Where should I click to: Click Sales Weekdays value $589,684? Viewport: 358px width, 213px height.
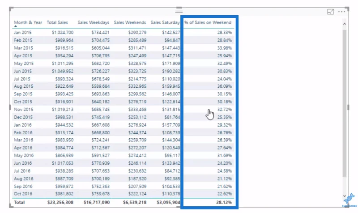pos(100,86)
